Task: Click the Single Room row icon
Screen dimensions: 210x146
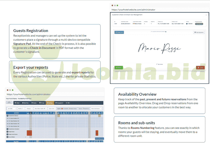Action: (x=7, y=131)
